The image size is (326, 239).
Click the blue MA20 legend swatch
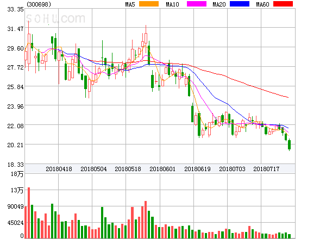click(x=240, y=4)
